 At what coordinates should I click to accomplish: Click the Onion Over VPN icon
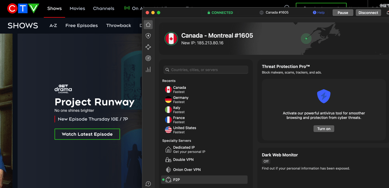168,170
